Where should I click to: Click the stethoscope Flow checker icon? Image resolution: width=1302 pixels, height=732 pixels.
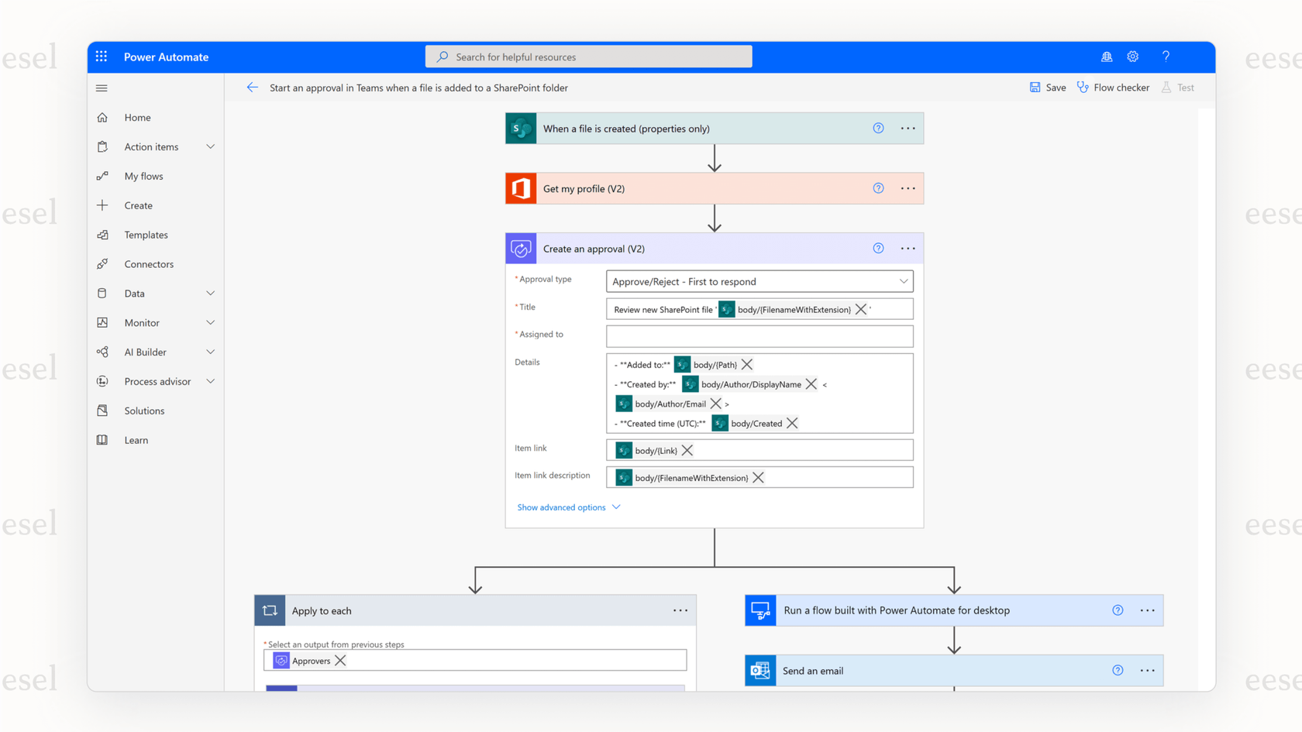pos(1083,87)
